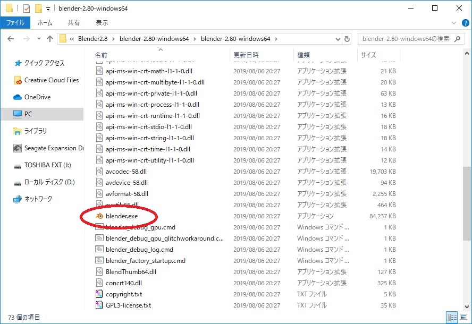Click properties checkmark icon in title bar
Viewport: 472px width, 324px height.
click(x=27, y=8)
